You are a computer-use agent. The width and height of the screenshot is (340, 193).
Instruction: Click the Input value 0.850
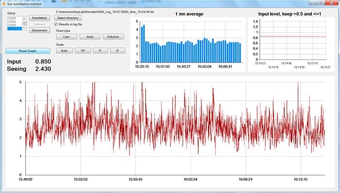[x=43, y=61]
